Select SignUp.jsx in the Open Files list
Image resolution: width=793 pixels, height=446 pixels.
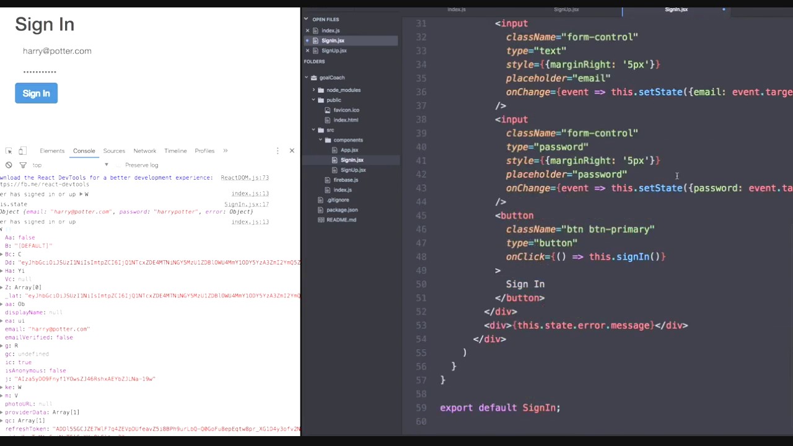334,50
